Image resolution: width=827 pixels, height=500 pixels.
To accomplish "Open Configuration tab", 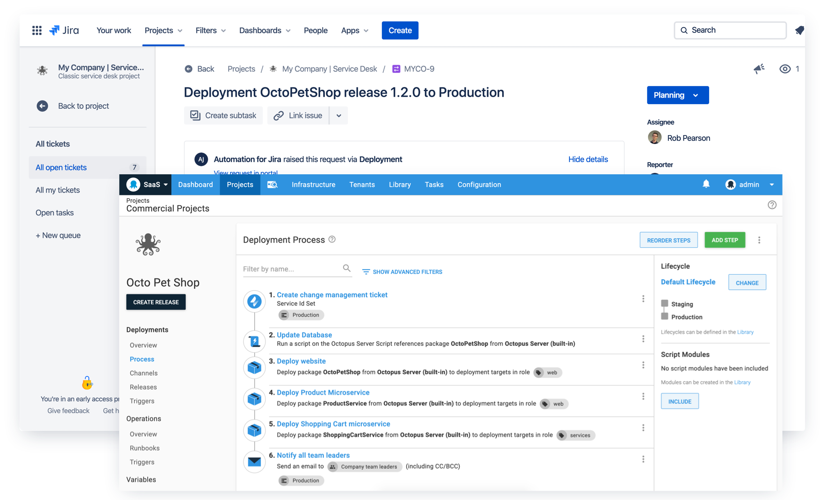I will point(479,185).
